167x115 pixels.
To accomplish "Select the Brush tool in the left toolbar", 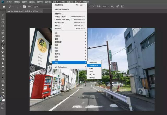I will pos(3,45).
